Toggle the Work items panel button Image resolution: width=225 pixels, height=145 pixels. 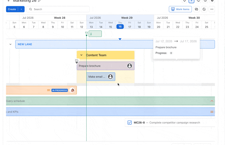tap(180, 9)
